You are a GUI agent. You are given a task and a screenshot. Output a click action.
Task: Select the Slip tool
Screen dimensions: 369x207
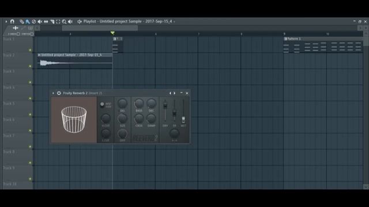46,22
